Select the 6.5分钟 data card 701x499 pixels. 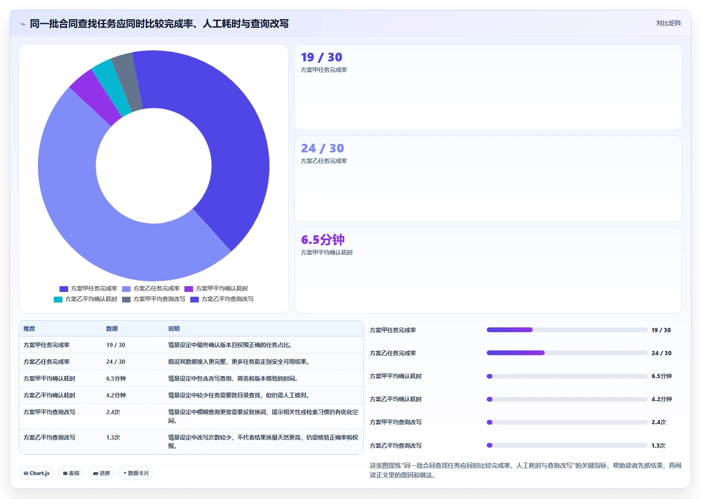coord(488,270)
